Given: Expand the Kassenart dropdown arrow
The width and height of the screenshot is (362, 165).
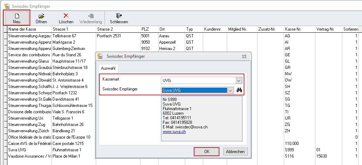Looking at the screenshot, I should [x=239, y=80].
